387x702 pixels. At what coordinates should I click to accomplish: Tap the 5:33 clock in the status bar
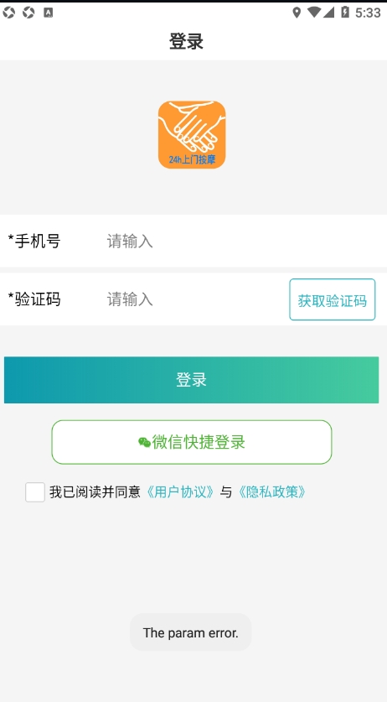coord(368,13)
